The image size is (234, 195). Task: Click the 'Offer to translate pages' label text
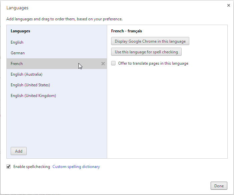pos(153,63)
